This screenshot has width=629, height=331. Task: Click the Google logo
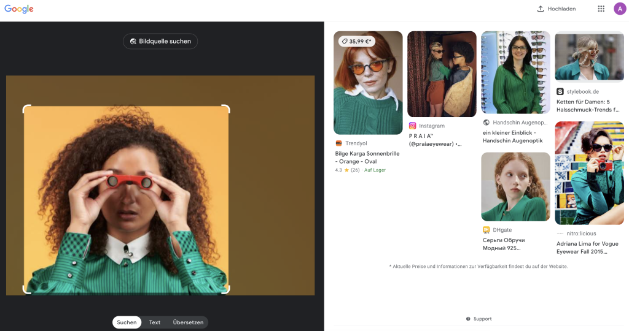tap(19, 9)
